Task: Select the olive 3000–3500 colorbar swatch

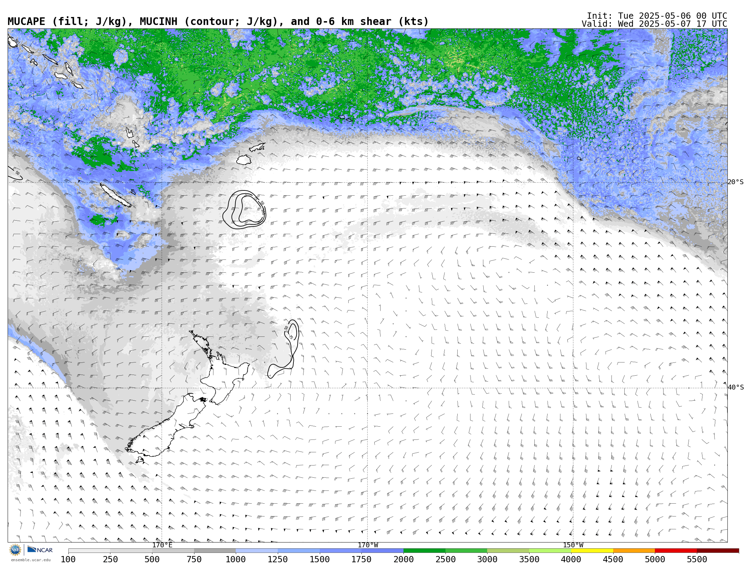Action: [x=508, y=551]
